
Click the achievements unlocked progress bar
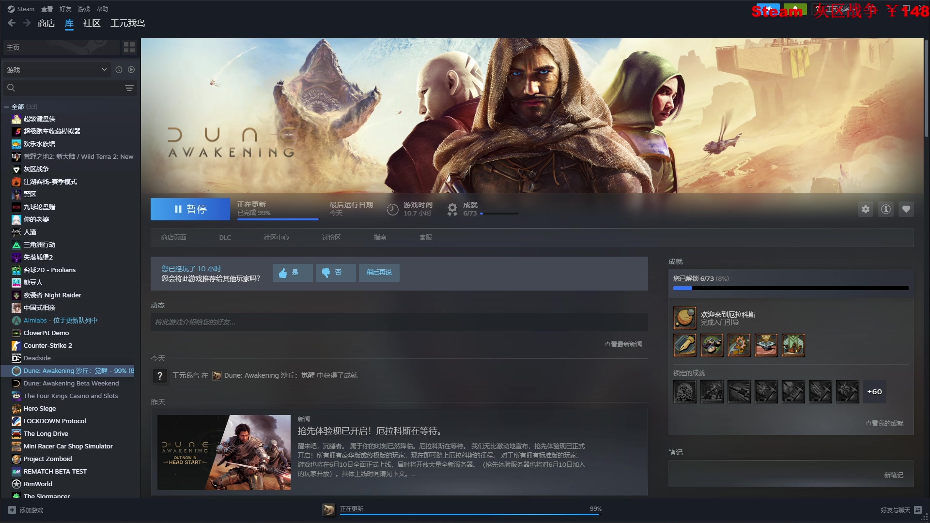791,288
